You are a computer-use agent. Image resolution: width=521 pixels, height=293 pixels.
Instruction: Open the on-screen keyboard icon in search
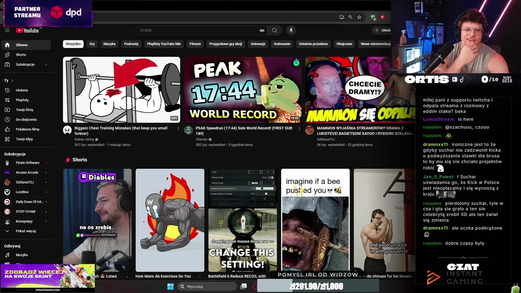pos(262,30)
